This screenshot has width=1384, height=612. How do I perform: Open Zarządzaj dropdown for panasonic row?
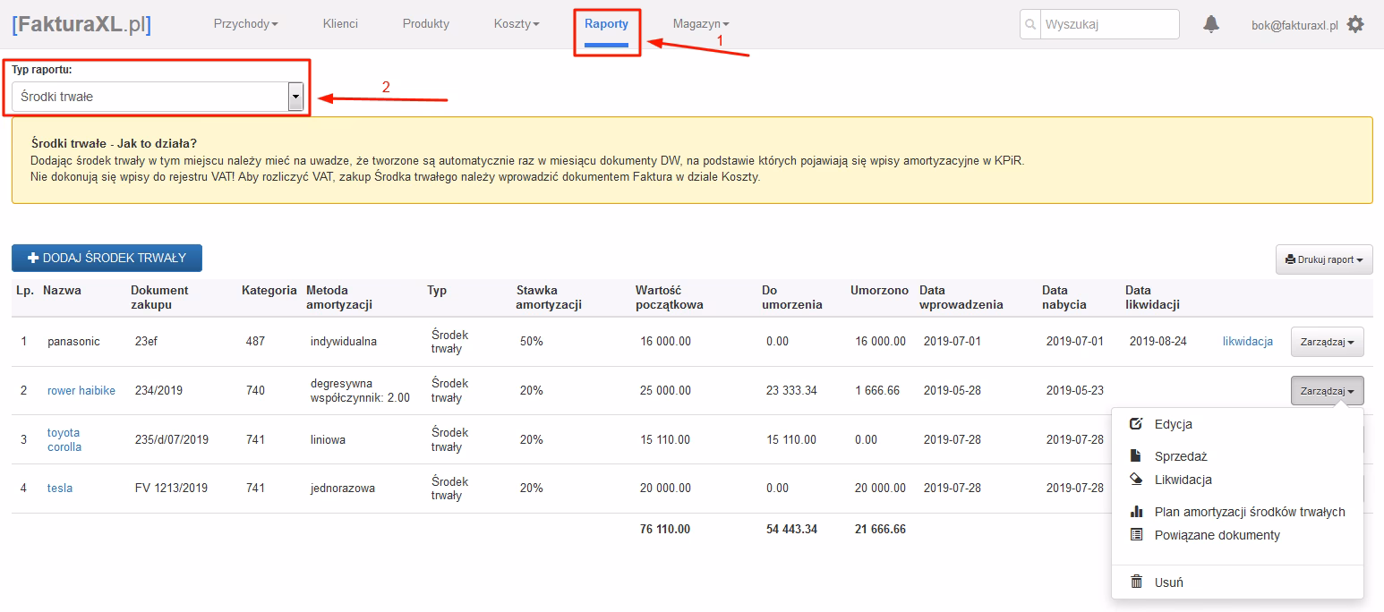coord(1327,342)
